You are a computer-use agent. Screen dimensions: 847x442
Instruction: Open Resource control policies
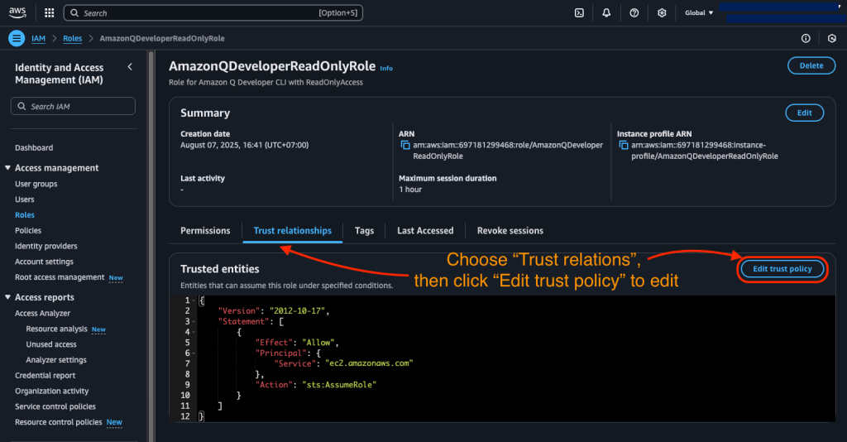pos(59,422)
